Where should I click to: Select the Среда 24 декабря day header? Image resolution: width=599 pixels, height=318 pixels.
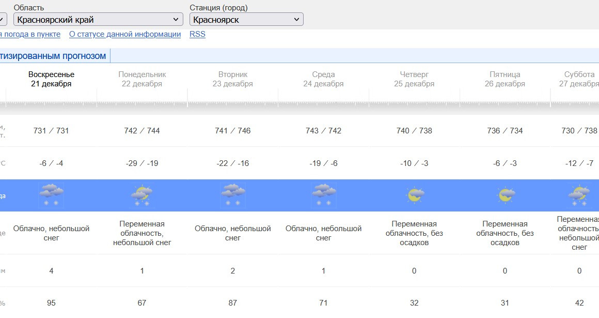tap(324, 79)
